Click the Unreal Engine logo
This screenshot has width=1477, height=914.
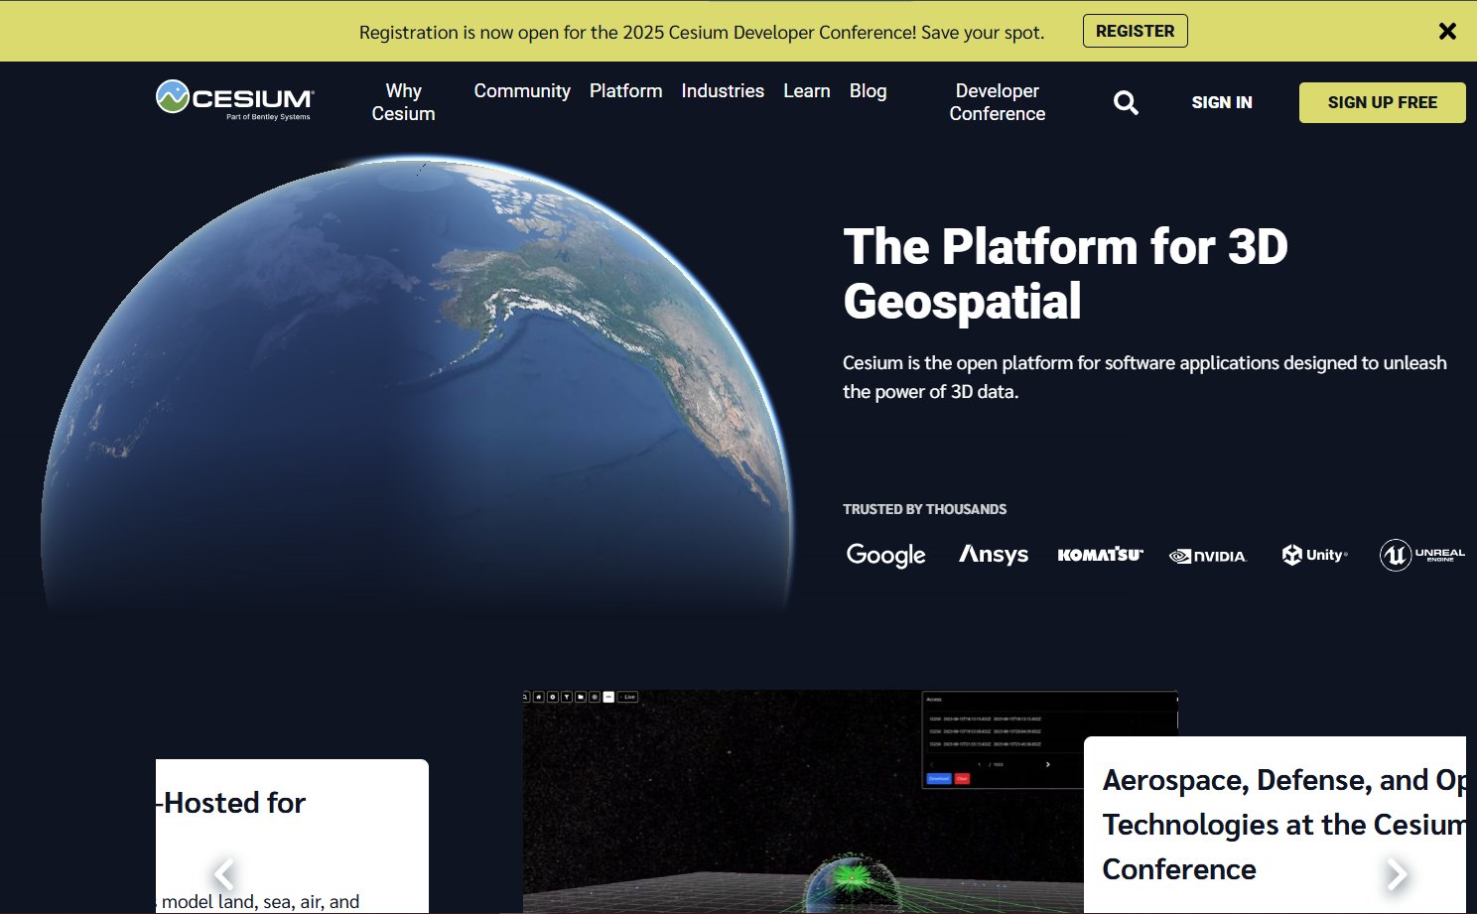click(1421, 555)
